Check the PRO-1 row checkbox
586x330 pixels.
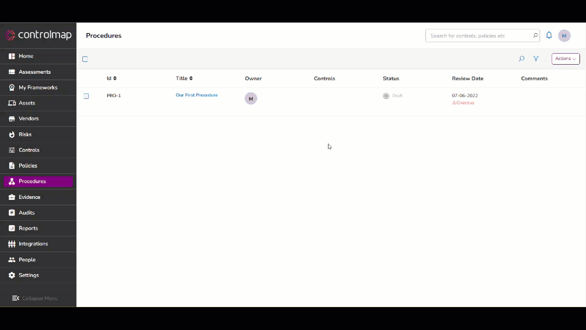86,96
